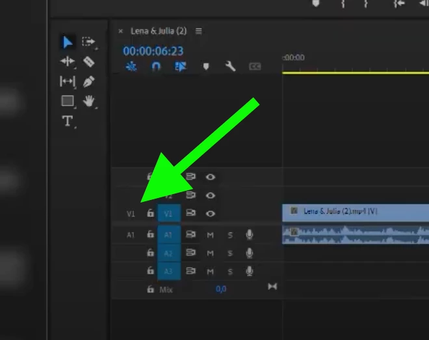Click the Mix volume value 0,0

tap(221, 289)
